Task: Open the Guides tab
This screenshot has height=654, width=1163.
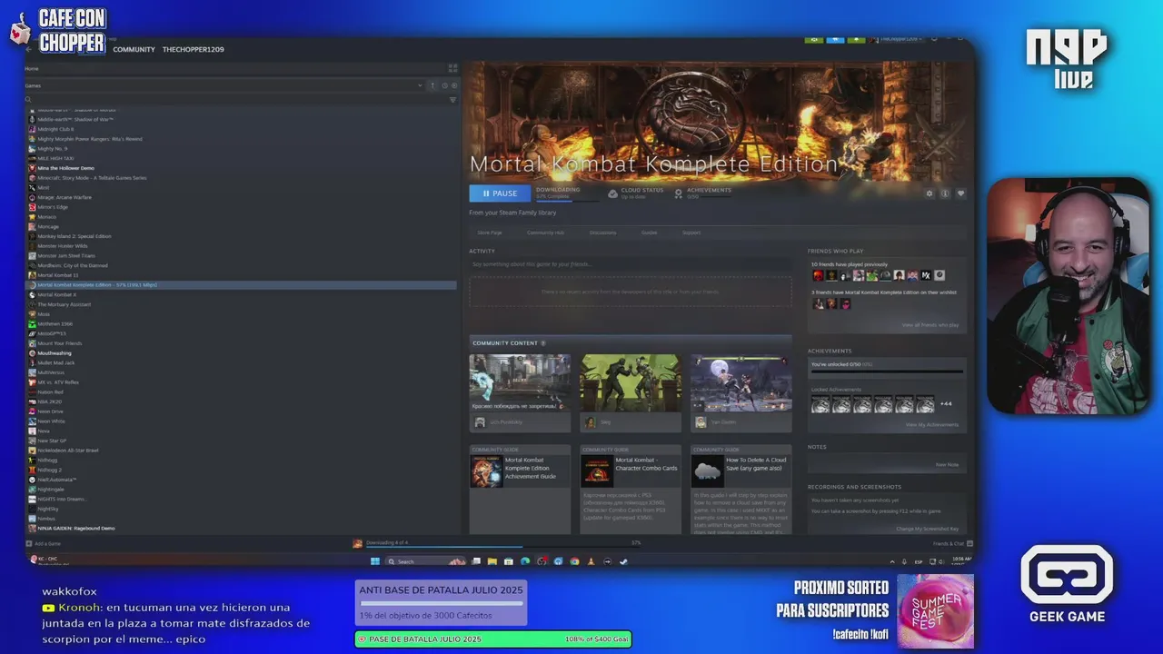Action: pos(650,233)
